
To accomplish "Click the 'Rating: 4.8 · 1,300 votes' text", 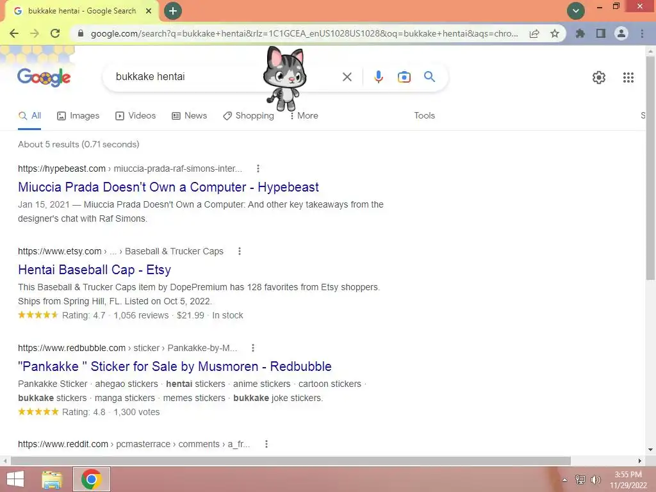I will 111,412.
